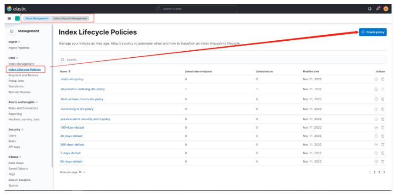The width and height of the screenshot is (401, 195).
Task: Go to the previous page arrow
Action: click(x=370, y=172)
